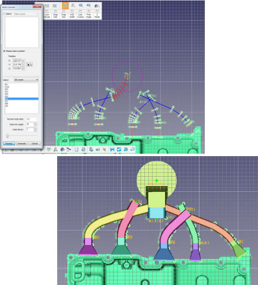The width and height of the screenshot is (258, 285).
Task: Open the 'All runner' select dropdown
Action: click(x=26, y=80)
